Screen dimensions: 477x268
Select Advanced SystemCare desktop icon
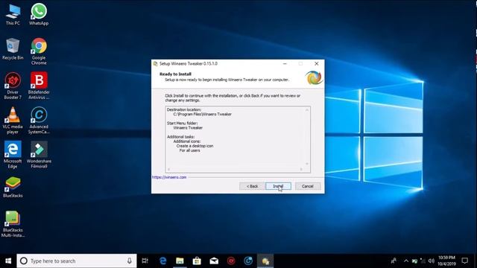[x=39, y=121]
